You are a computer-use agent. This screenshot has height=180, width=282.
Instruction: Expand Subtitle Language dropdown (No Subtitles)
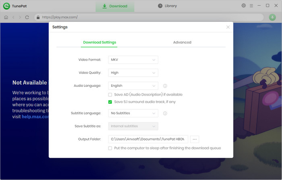pyautogui.click(x=133, y=113)
